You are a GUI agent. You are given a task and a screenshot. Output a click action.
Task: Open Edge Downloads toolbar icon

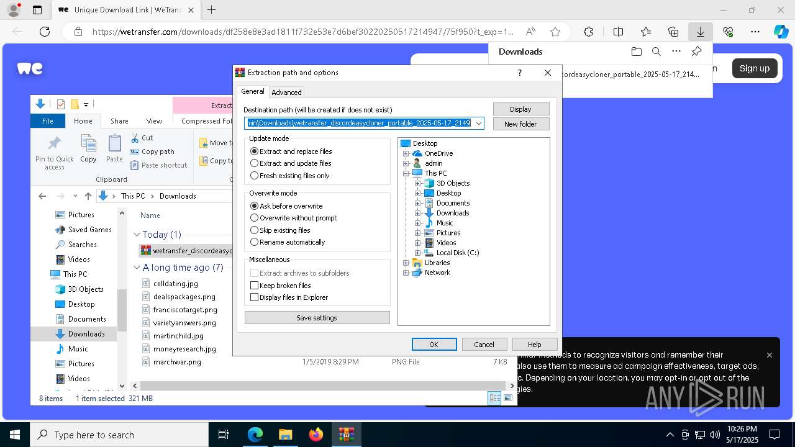700,32
